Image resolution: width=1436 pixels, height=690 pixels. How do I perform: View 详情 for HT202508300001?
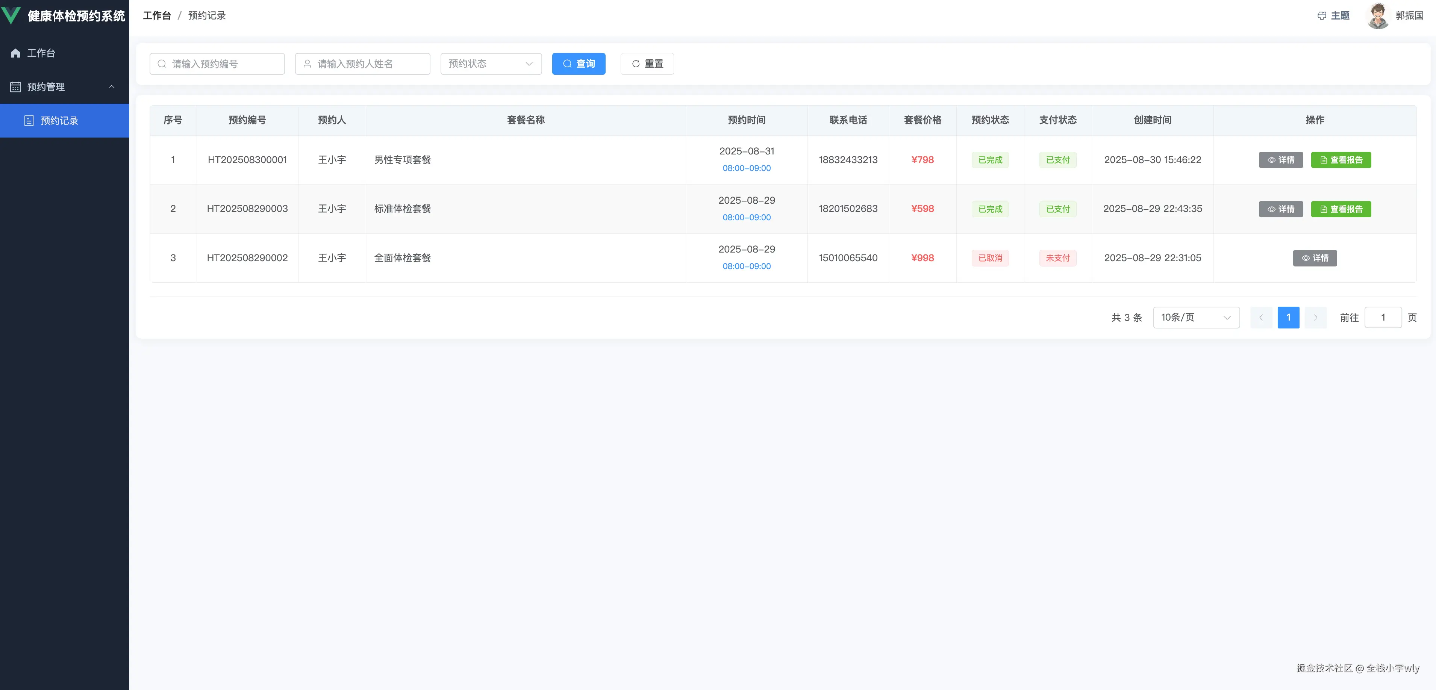click(1280, 160)
